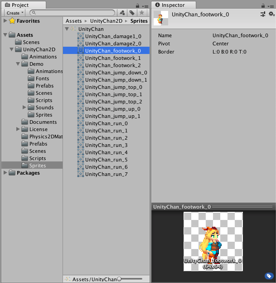The width and height of the screenshot is (276, 283).
Task: Click the Search by Label tag icon
Action: pyautogui.click(x=132, y=13)
